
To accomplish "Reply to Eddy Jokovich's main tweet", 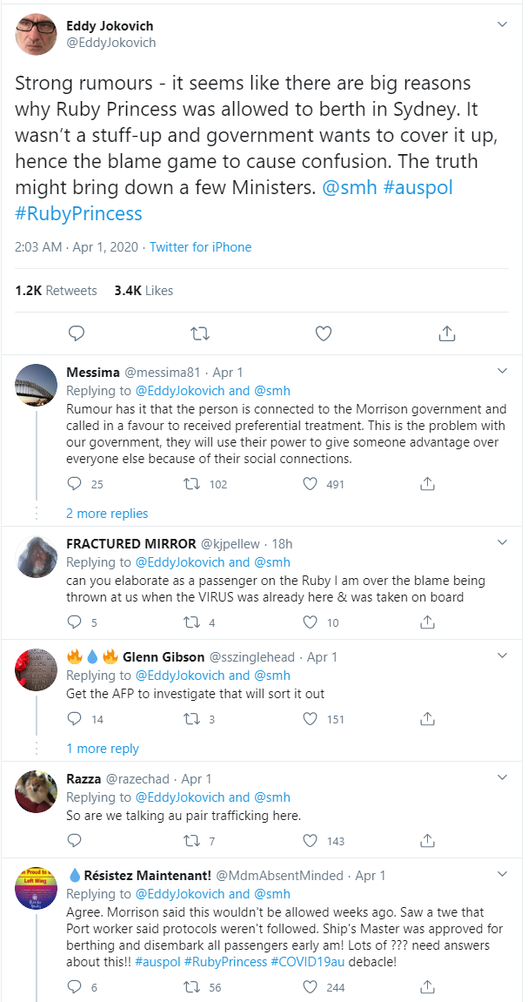I will (x=77, y=333).
